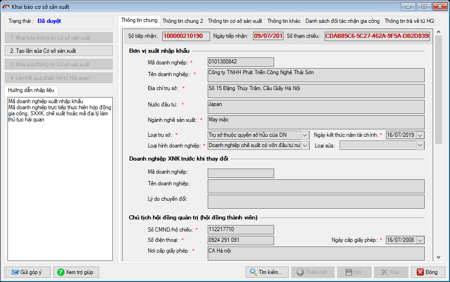Viewport: 450px width, 282px height.
Task: Click the Số tiếp nhận field
Action: coord(186,36)
